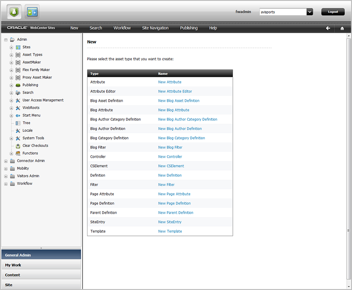Click the User Access Management tools icon
Image resolution: width=352 pixels, height=290 pixels.
click(x=18, y=100)
